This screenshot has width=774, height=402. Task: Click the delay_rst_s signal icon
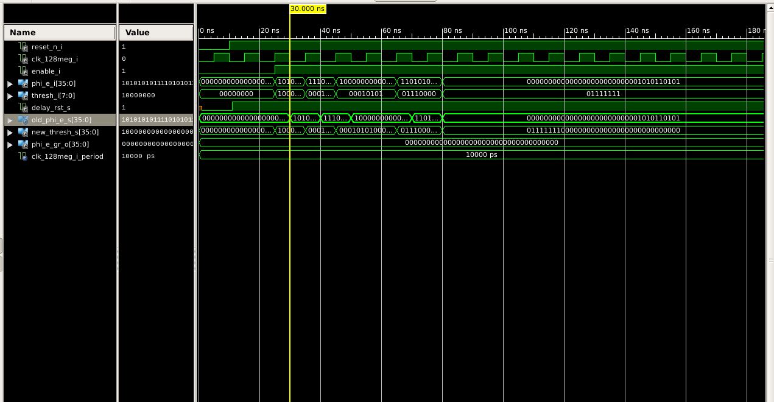tap(23, 108)
